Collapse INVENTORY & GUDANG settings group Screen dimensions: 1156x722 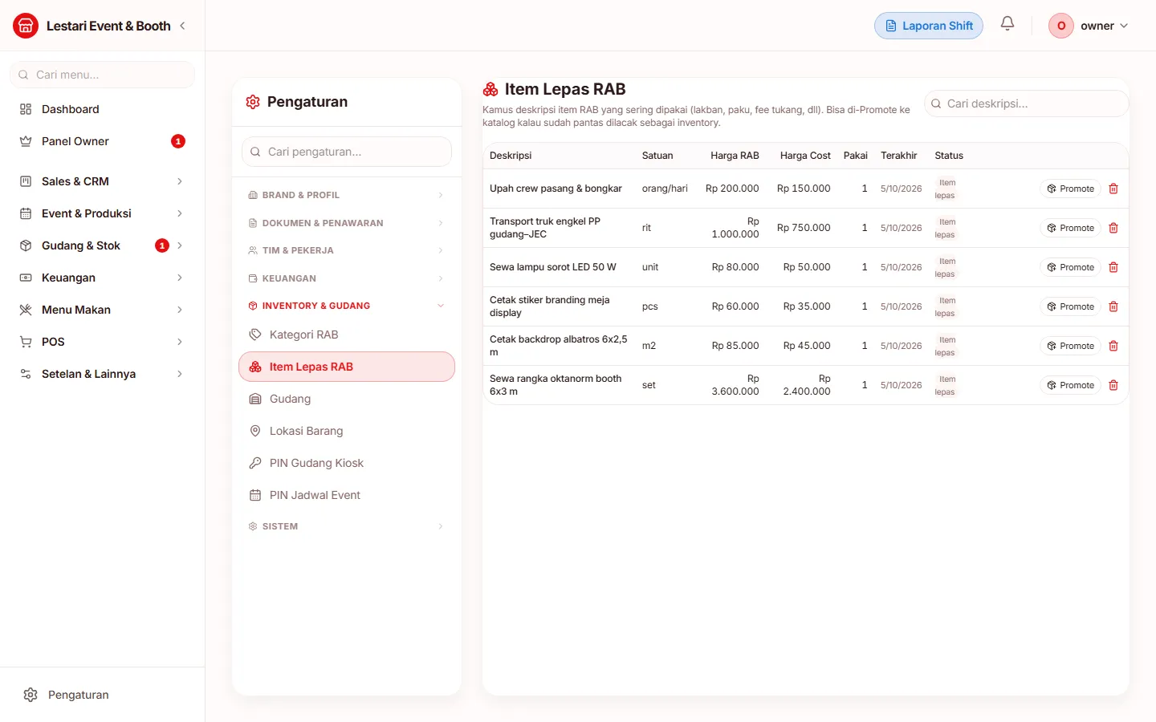[346, 306]
